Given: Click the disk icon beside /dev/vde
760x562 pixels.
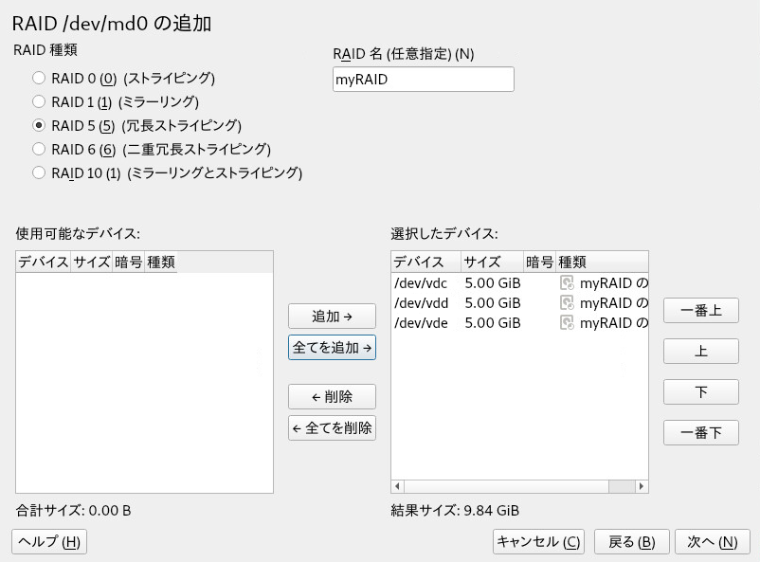Looking at the screenshot, I should tap(567, 322).
